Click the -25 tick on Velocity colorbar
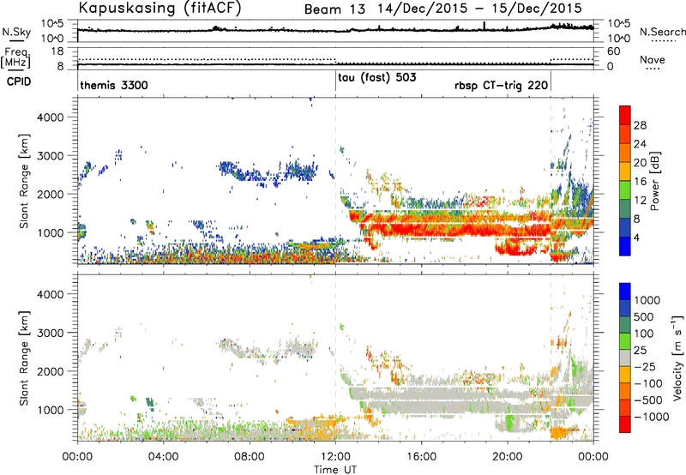This screenshot has height=475, width=686. coord(645,366)
